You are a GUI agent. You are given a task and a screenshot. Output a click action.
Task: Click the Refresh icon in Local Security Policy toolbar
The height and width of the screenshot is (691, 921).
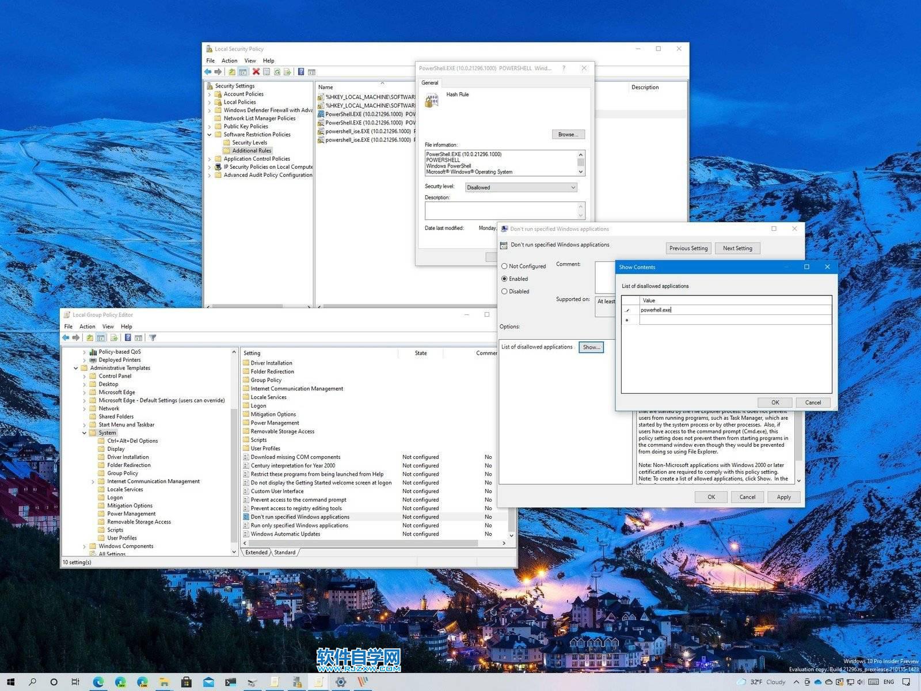click(x=277, y=71)
